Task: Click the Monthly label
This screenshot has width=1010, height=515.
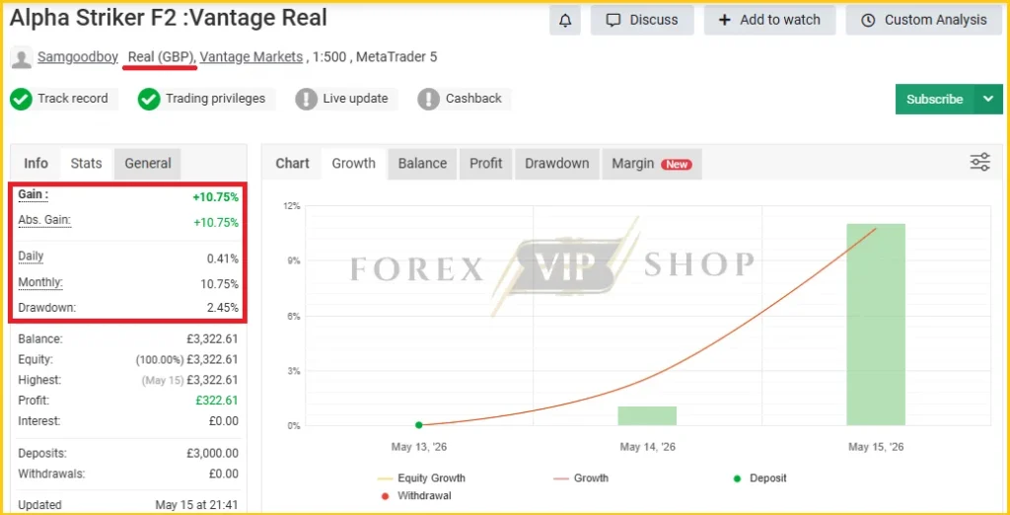Action: coord(40,282)
